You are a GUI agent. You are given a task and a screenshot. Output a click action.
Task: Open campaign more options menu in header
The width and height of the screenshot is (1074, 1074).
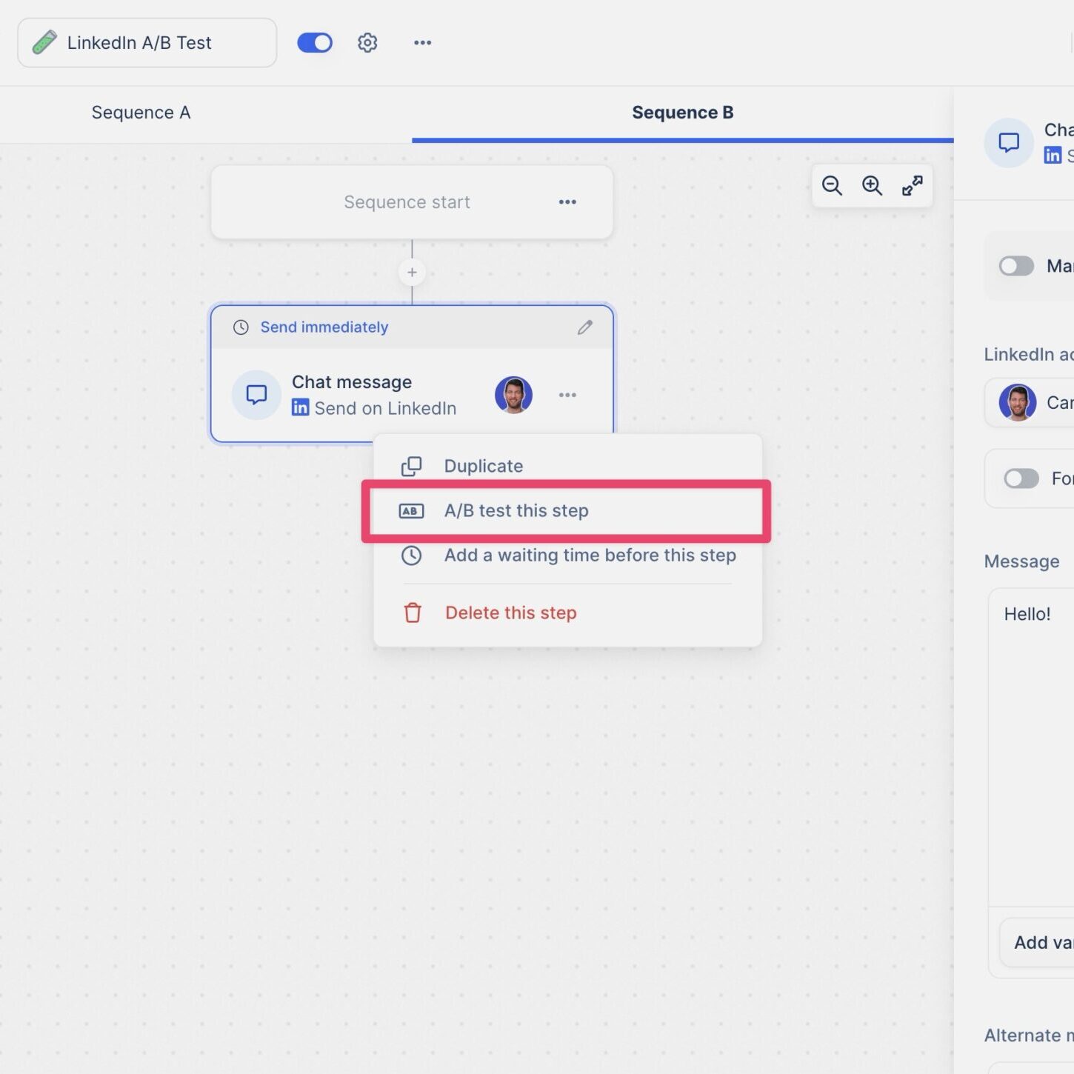[422, 43]
